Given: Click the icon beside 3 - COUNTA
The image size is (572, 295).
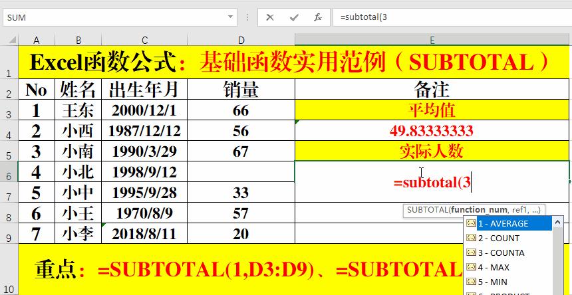Looking at the screenshot, I should pos(472,252).
